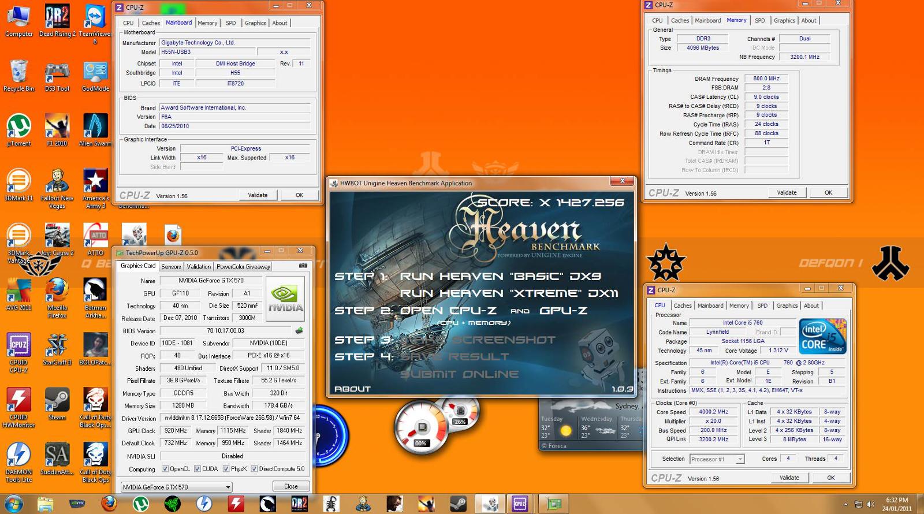Open the GodMode desktop icon
The image size is (924, 514).
click(95, 76)
